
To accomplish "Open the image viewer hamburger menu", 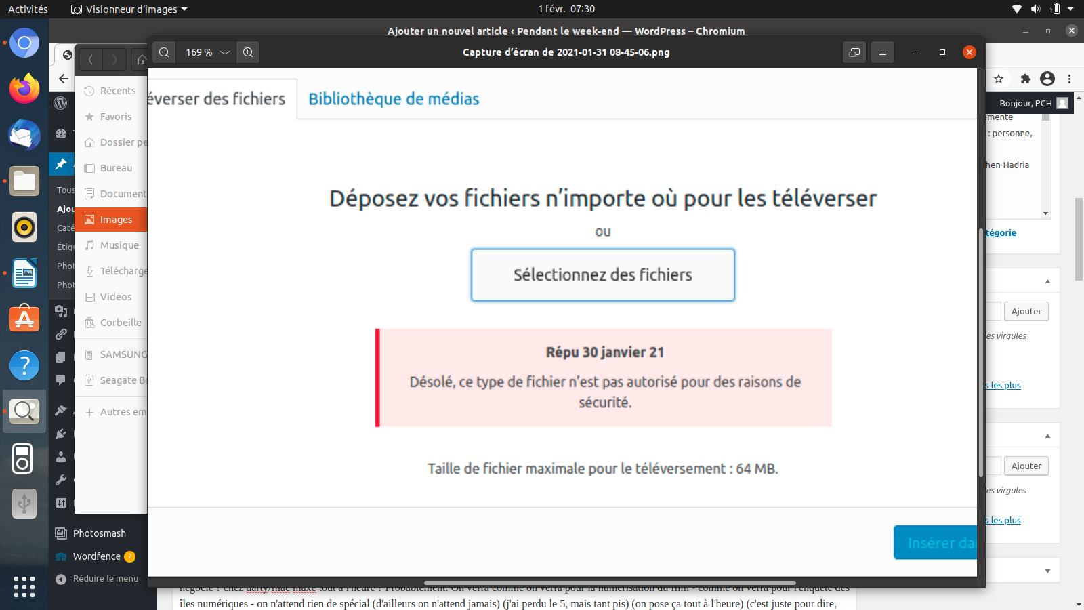I will point(882,52).
